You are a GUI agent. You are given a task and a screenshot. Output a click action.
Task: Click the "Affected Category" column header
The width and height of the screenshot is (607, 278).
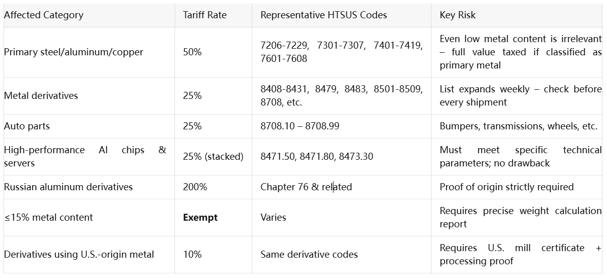point(44,15)
